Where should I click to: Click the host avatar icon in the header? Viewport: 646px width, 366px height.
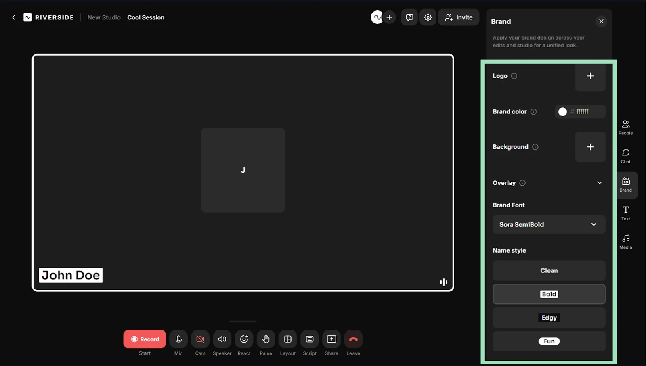[x=377, y=17]
